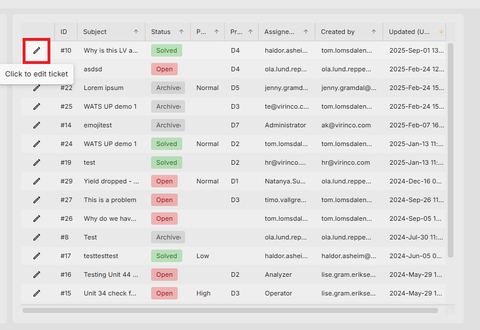Edit the testtesttest ticket #17

(37, 256)
